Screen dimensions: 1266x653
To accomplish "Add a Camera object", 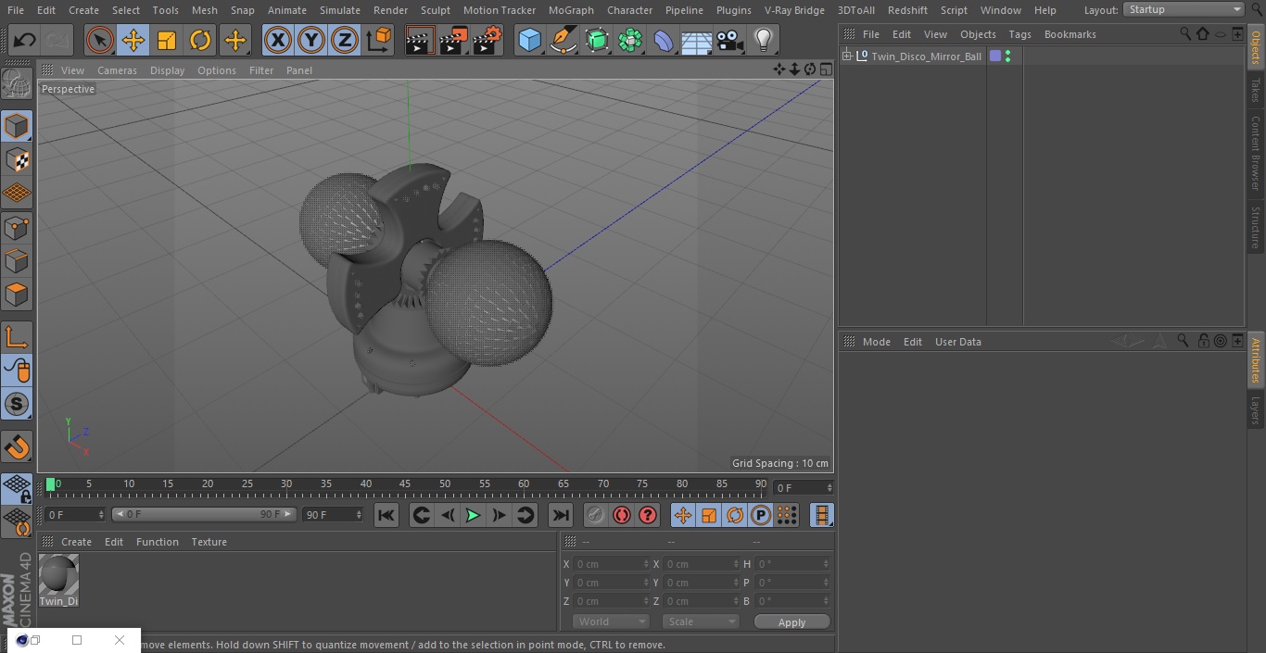I will tap(730, 40).
